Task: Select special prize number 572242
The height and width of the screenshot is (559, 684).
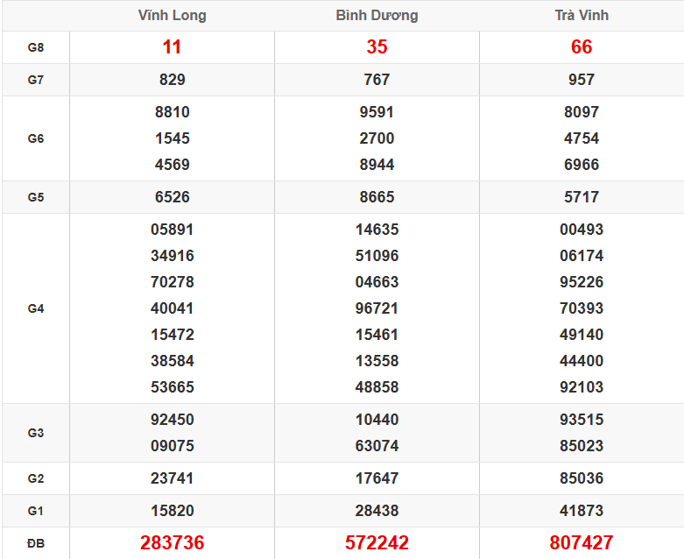Action: tap(377, 543)
